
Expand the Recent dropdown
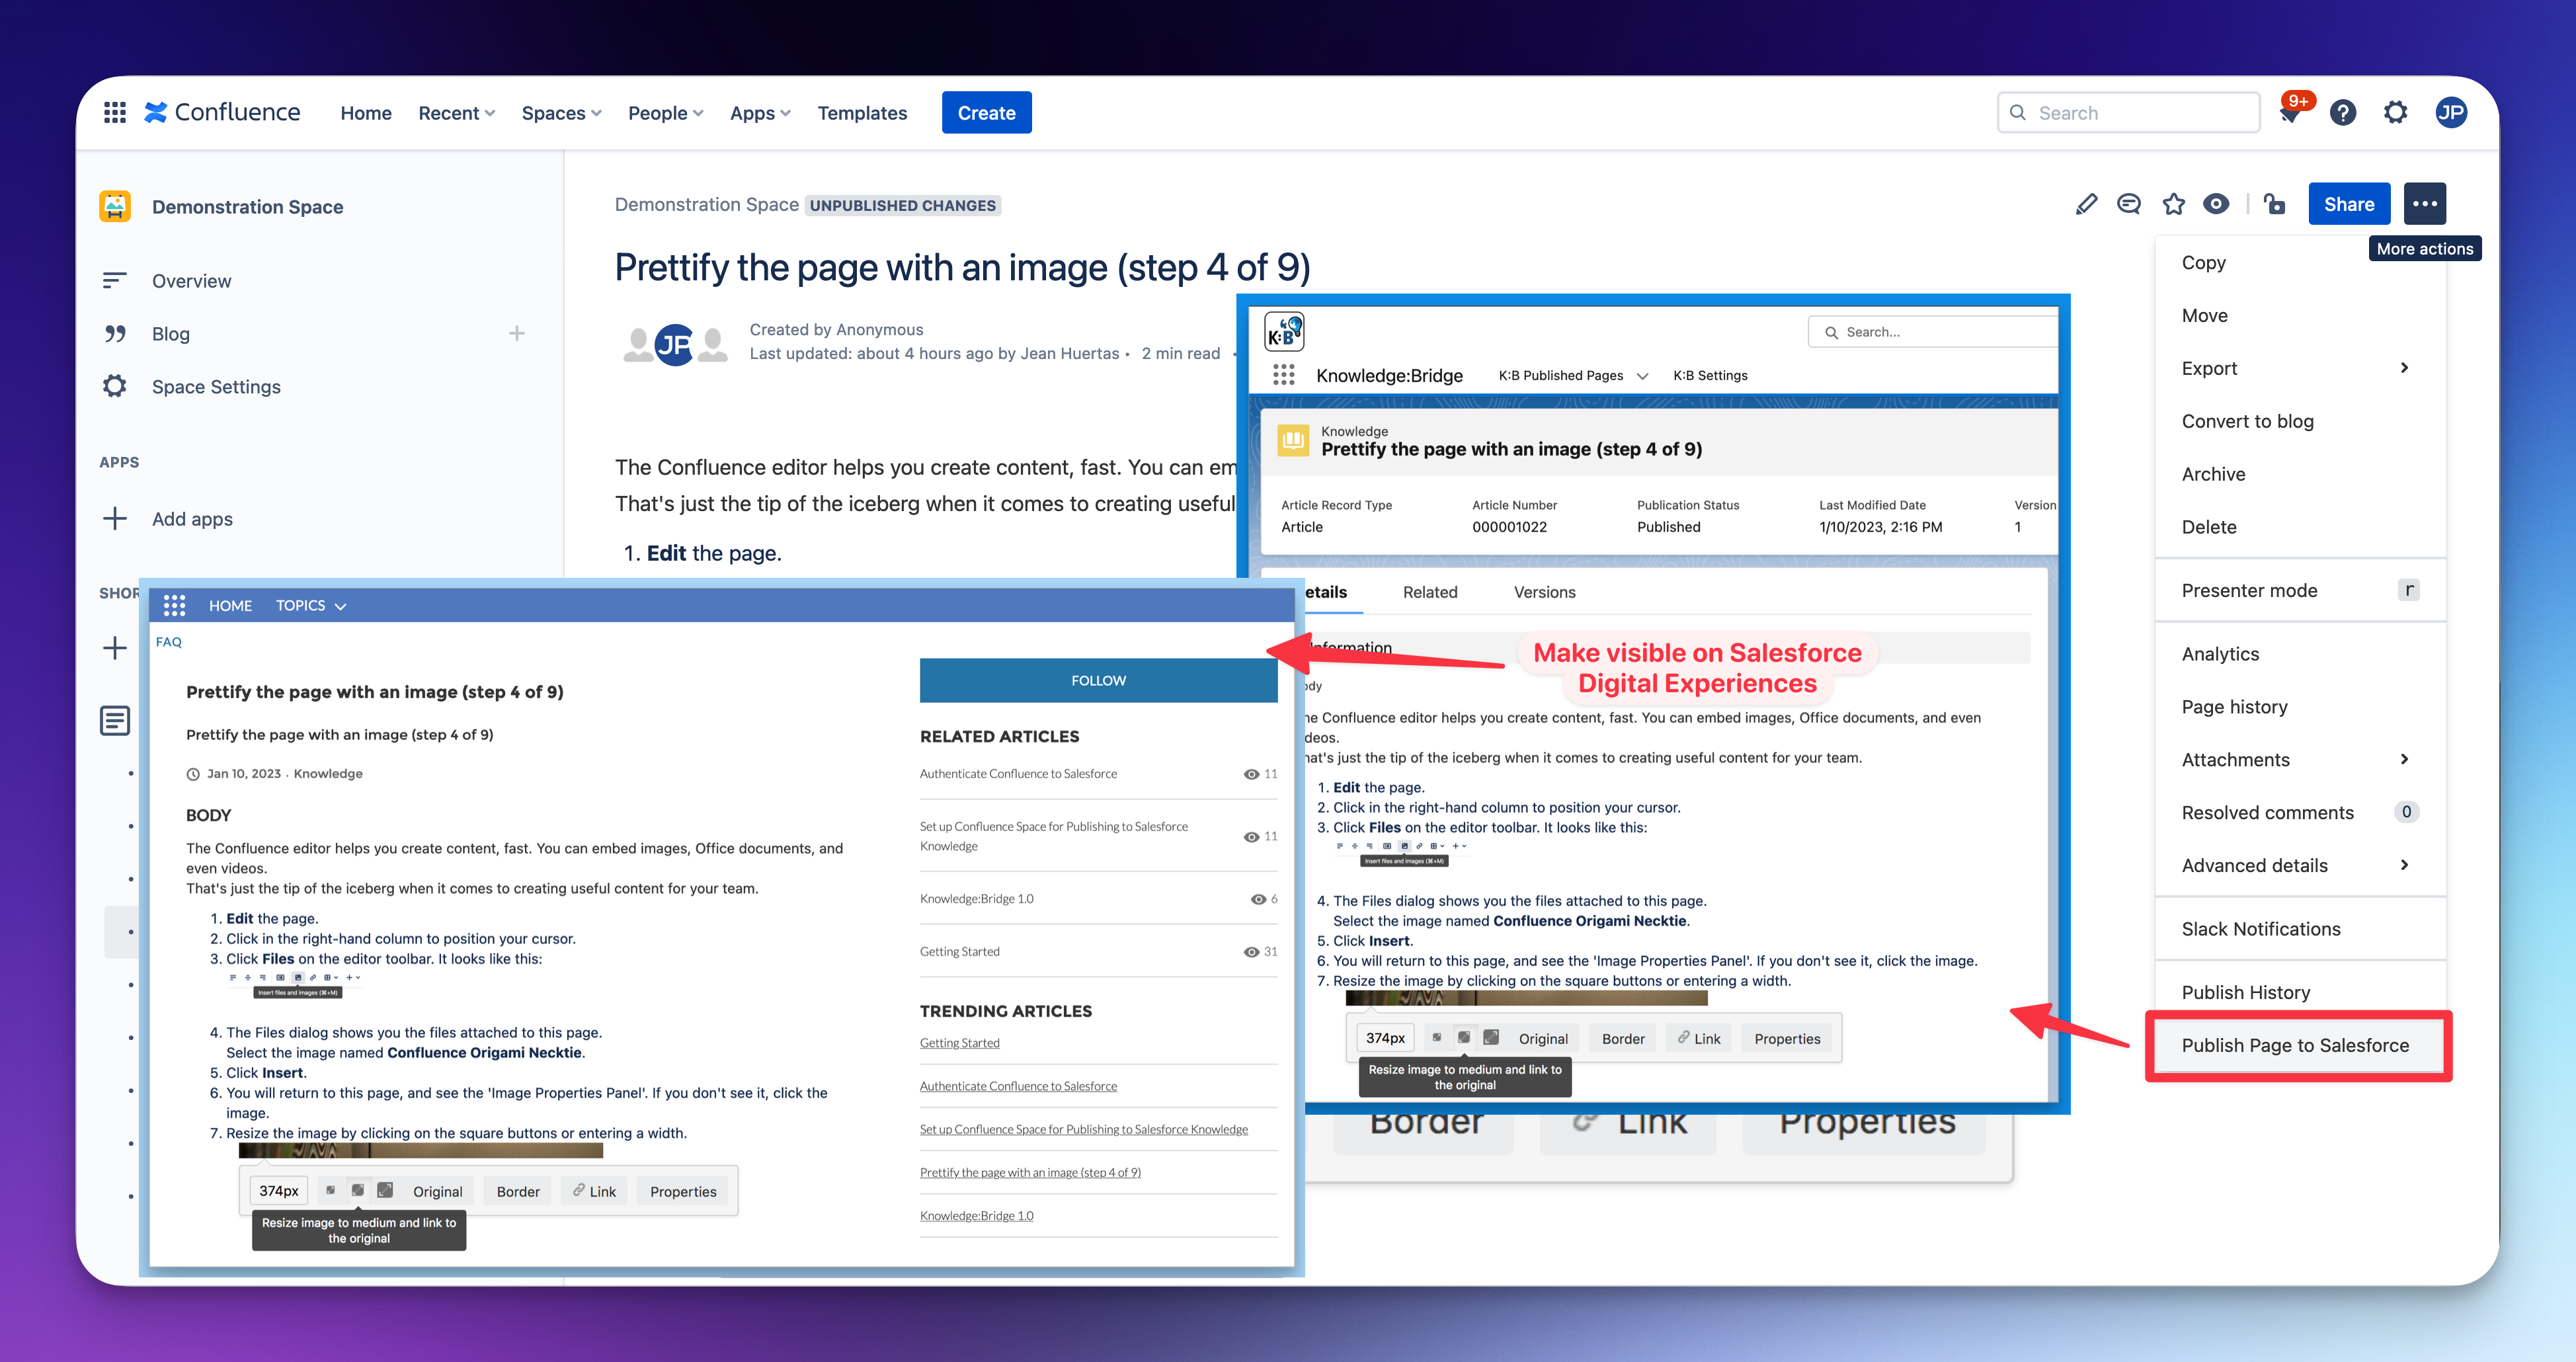pos(456,113)
